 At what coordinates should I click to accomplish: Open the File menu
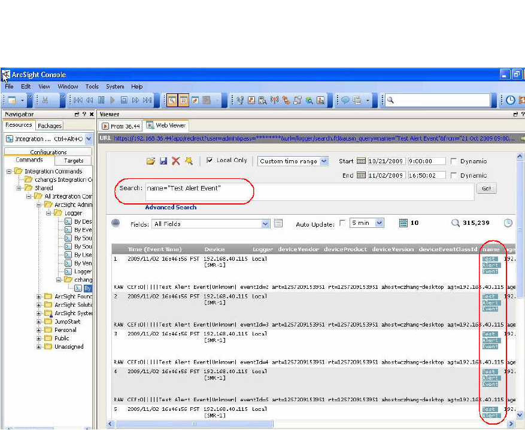point(9,87)
